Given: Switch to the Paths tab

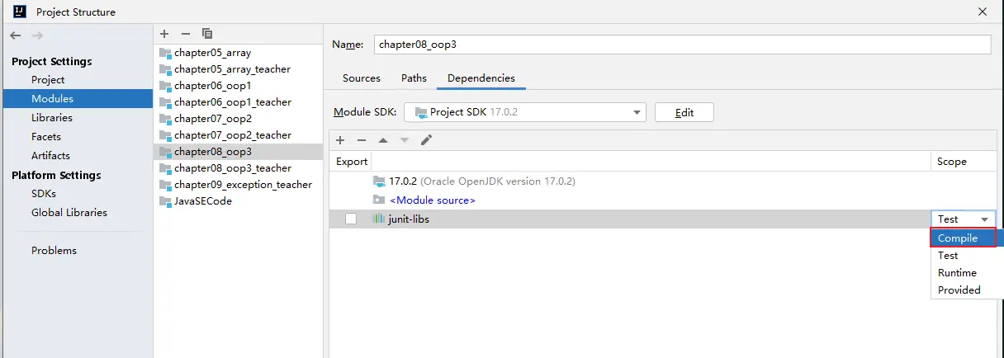Looking at the screenshot, I should [414, 78].
